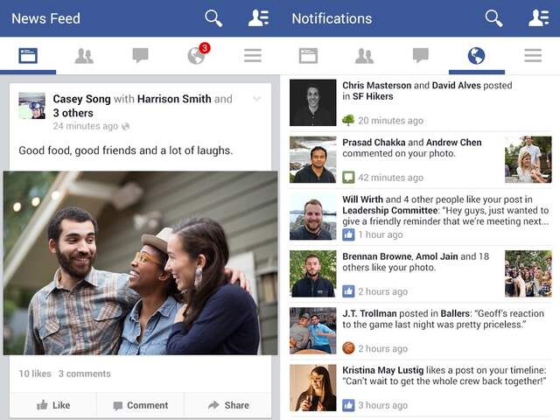Open Prasad Chakka commented on photo notification
The image size is (560, 420).
420,159
